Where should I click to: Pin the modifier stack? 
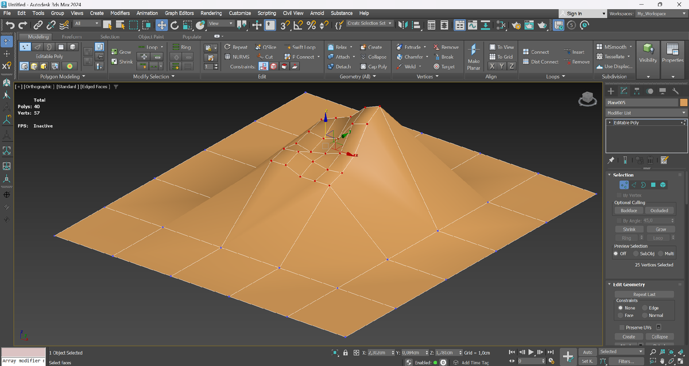point(611,160)
